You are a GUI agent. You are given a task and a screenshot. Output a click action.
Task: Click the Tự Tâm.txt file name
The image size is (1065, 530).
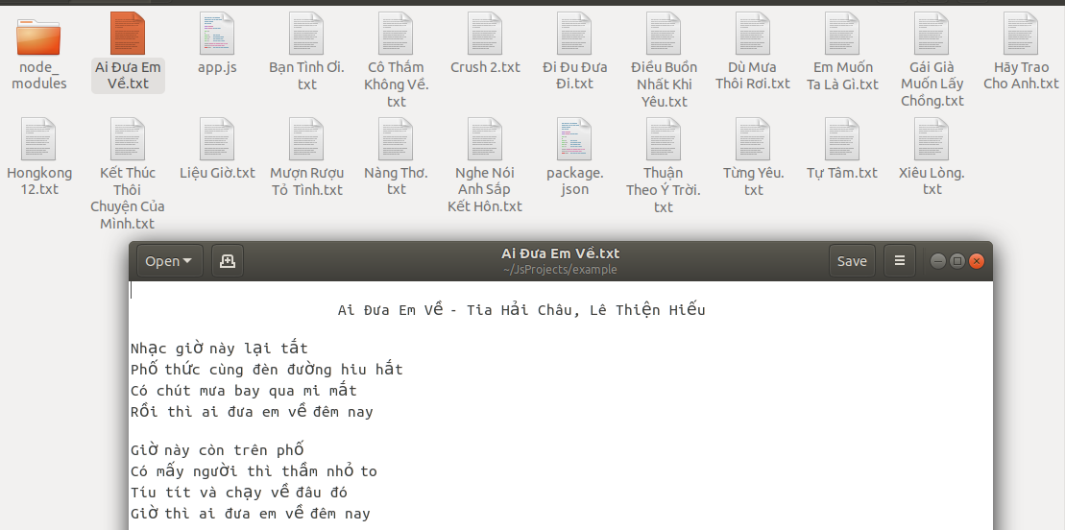[842, 173]
